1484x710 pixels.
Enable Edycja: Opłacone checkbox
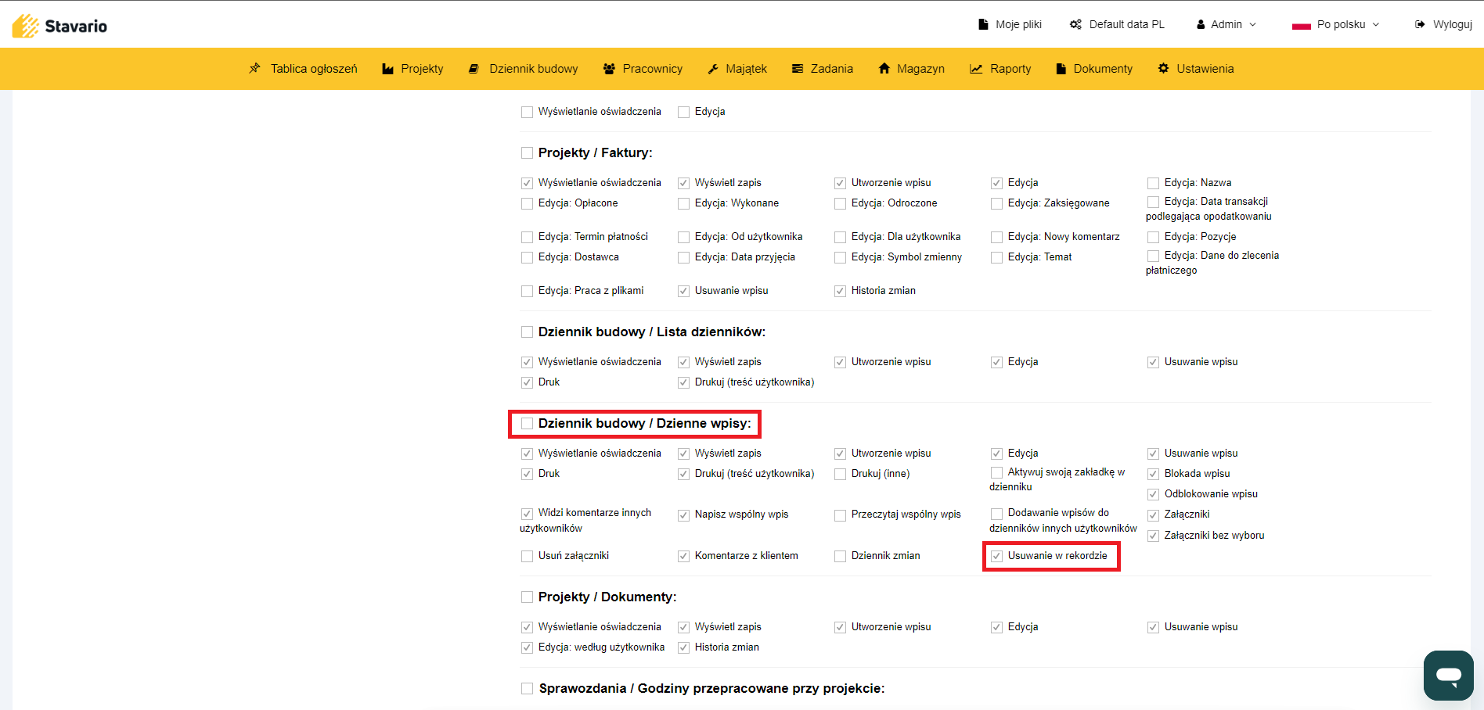[x=527, y=203]
